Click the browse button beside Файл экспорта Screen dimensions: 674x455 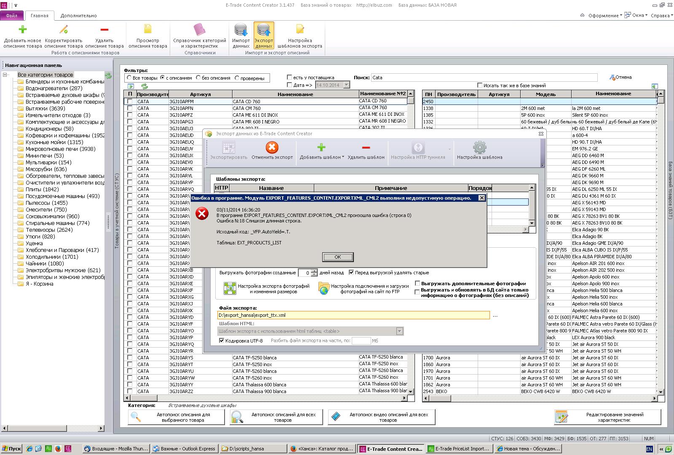(495, 316)
